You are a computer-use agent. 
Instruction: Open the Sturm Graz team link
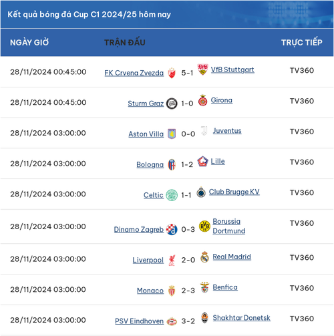(x=146, y=104)
